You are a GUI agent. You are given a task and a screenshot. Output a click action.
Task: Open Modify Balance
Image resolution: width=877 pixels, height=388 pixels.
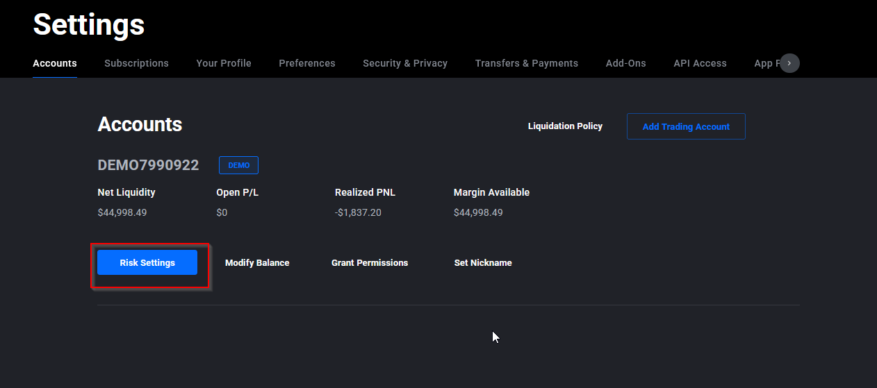click(257, 263)
